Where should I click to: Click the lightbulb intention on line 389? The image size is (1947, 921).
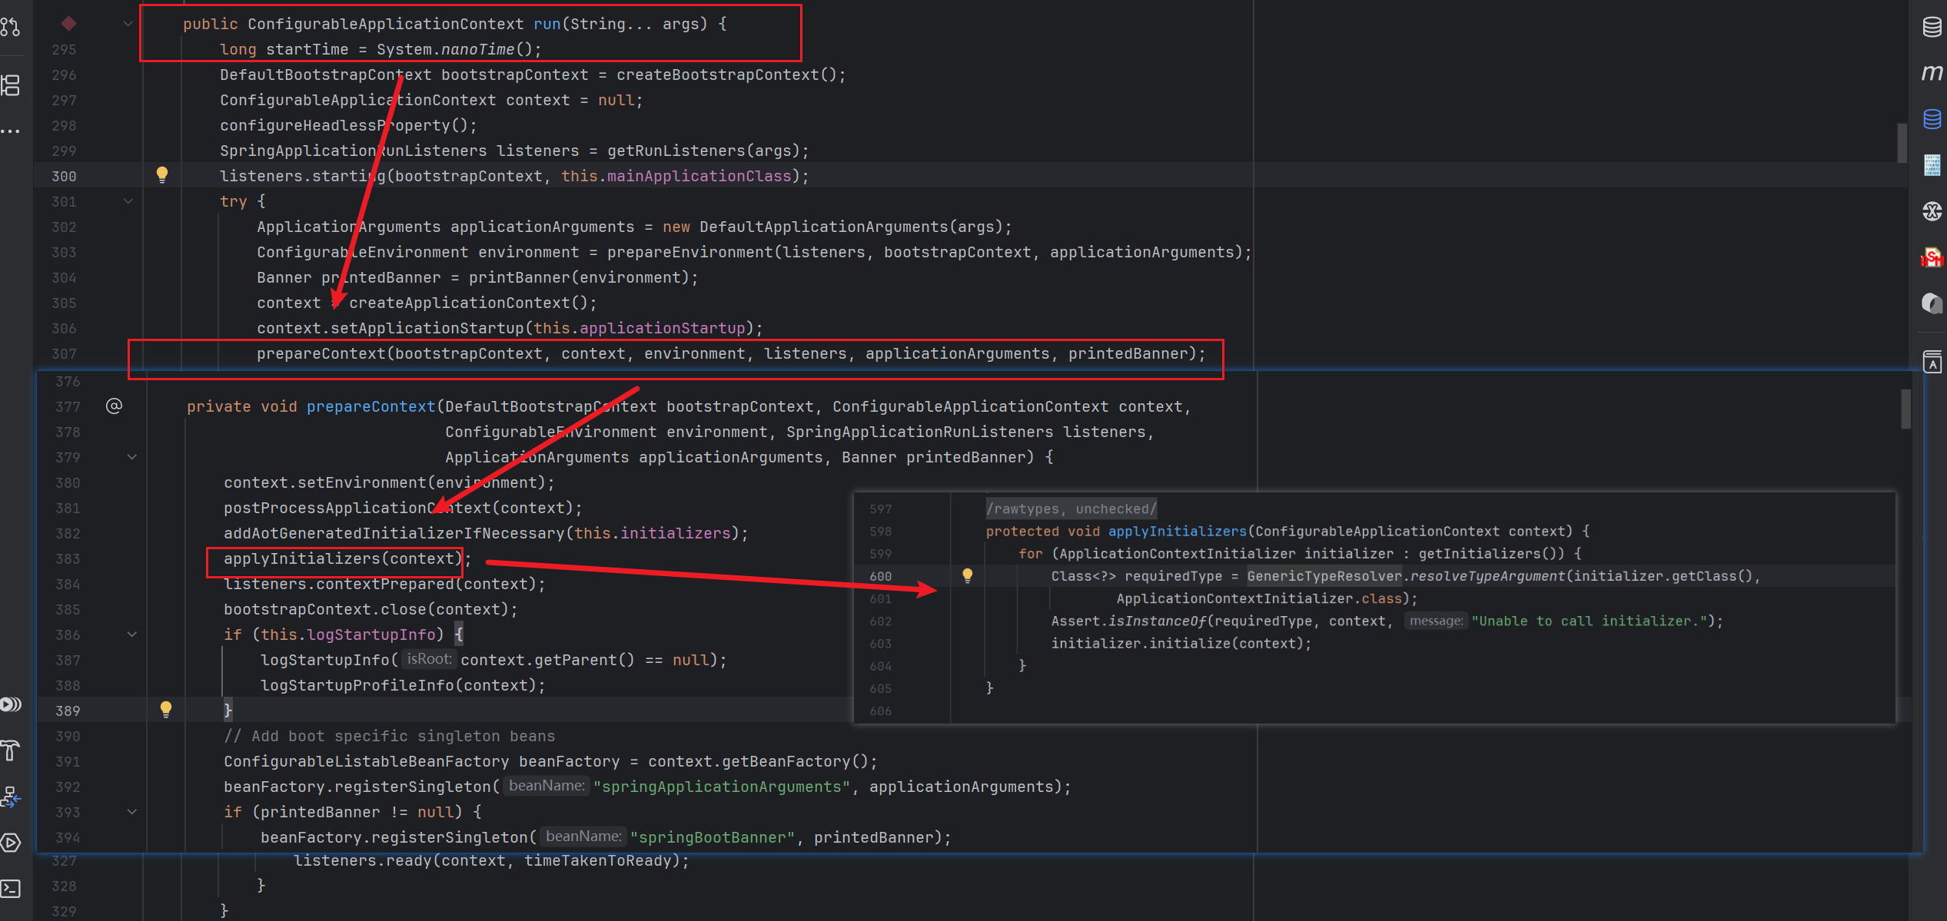click(x=166, y=709)
